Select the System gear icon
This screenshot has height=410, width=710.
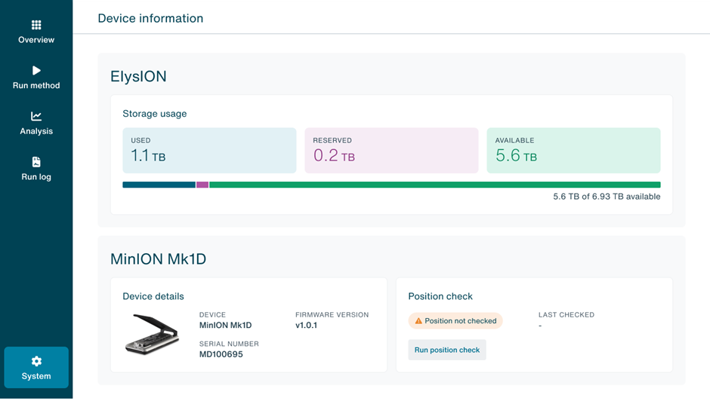point(36,361)
